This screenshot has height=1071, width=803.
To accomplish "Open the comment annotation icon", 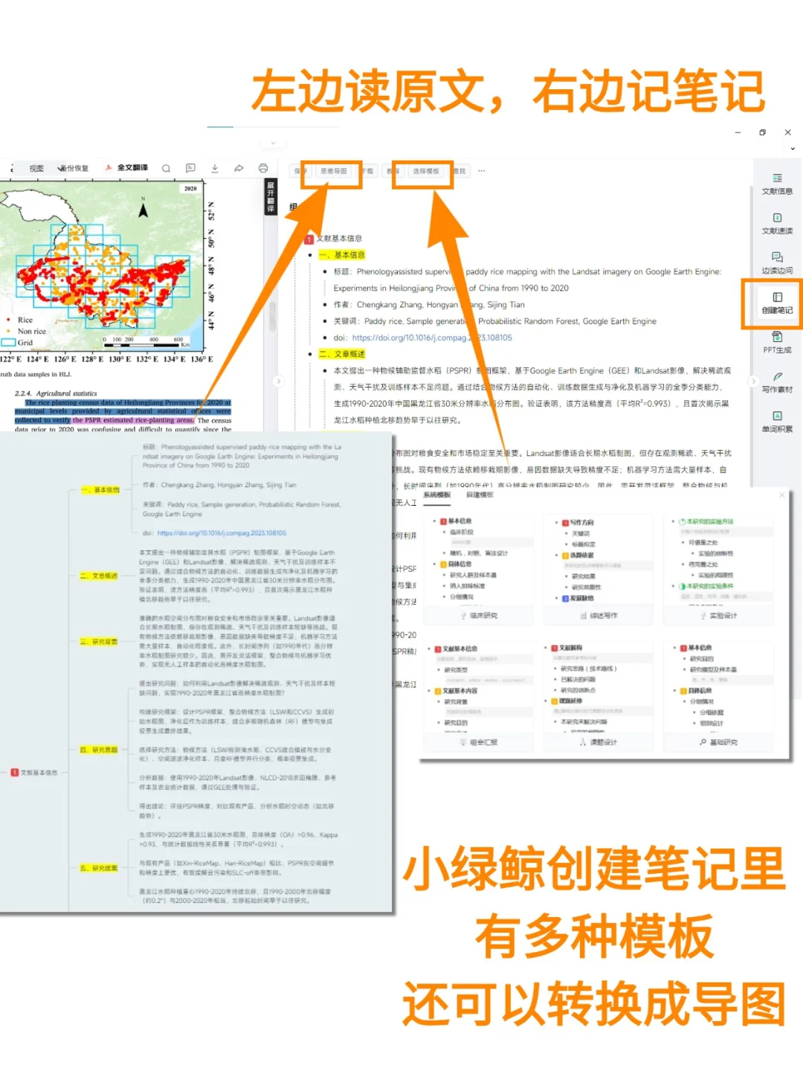I will [x=191, y=168].
